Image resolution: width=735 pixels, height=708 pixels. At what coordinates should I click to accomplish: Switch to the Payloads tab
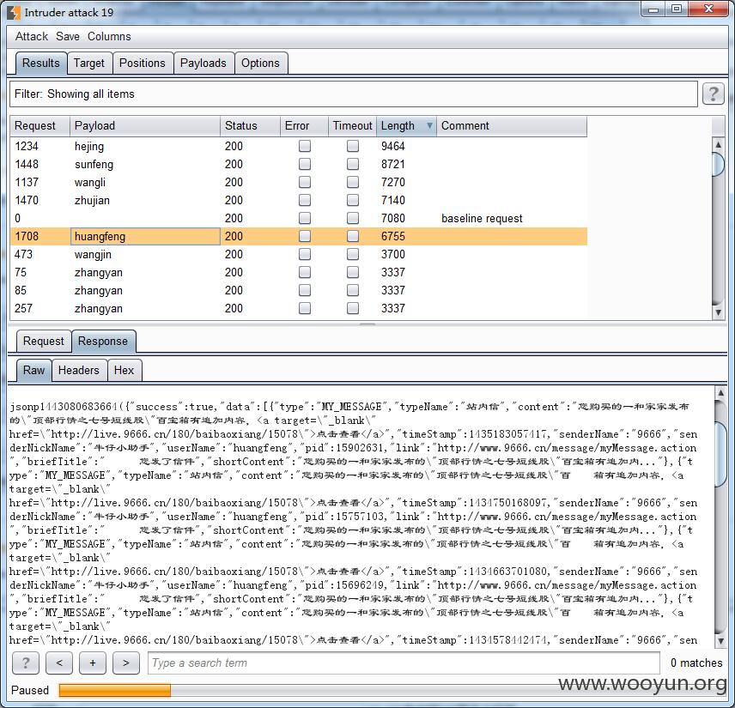pyautogui.click(x=203, y=64)
